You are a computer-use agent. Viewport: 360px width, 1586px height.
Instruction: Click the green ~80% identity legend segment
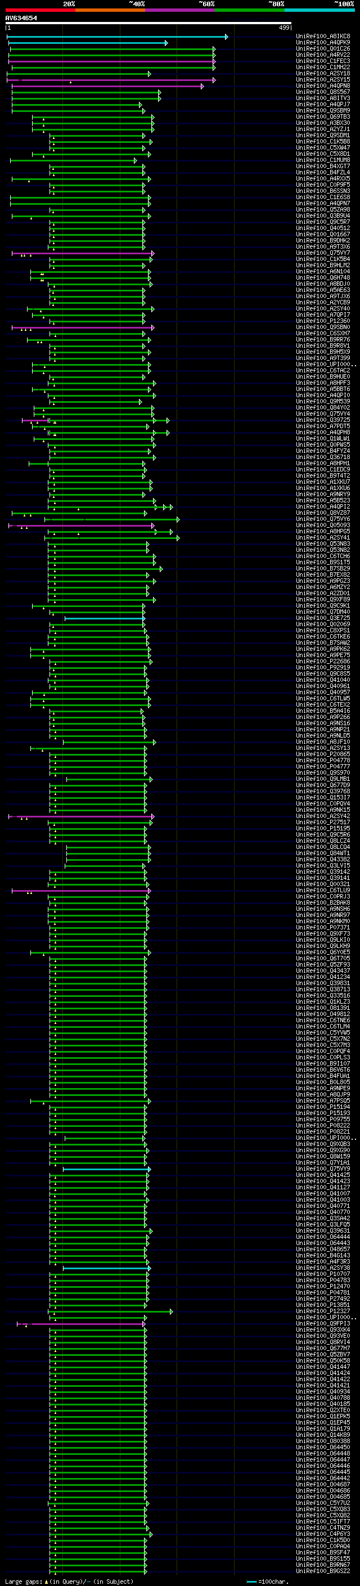pyautogui.click(x=250, y=10)
